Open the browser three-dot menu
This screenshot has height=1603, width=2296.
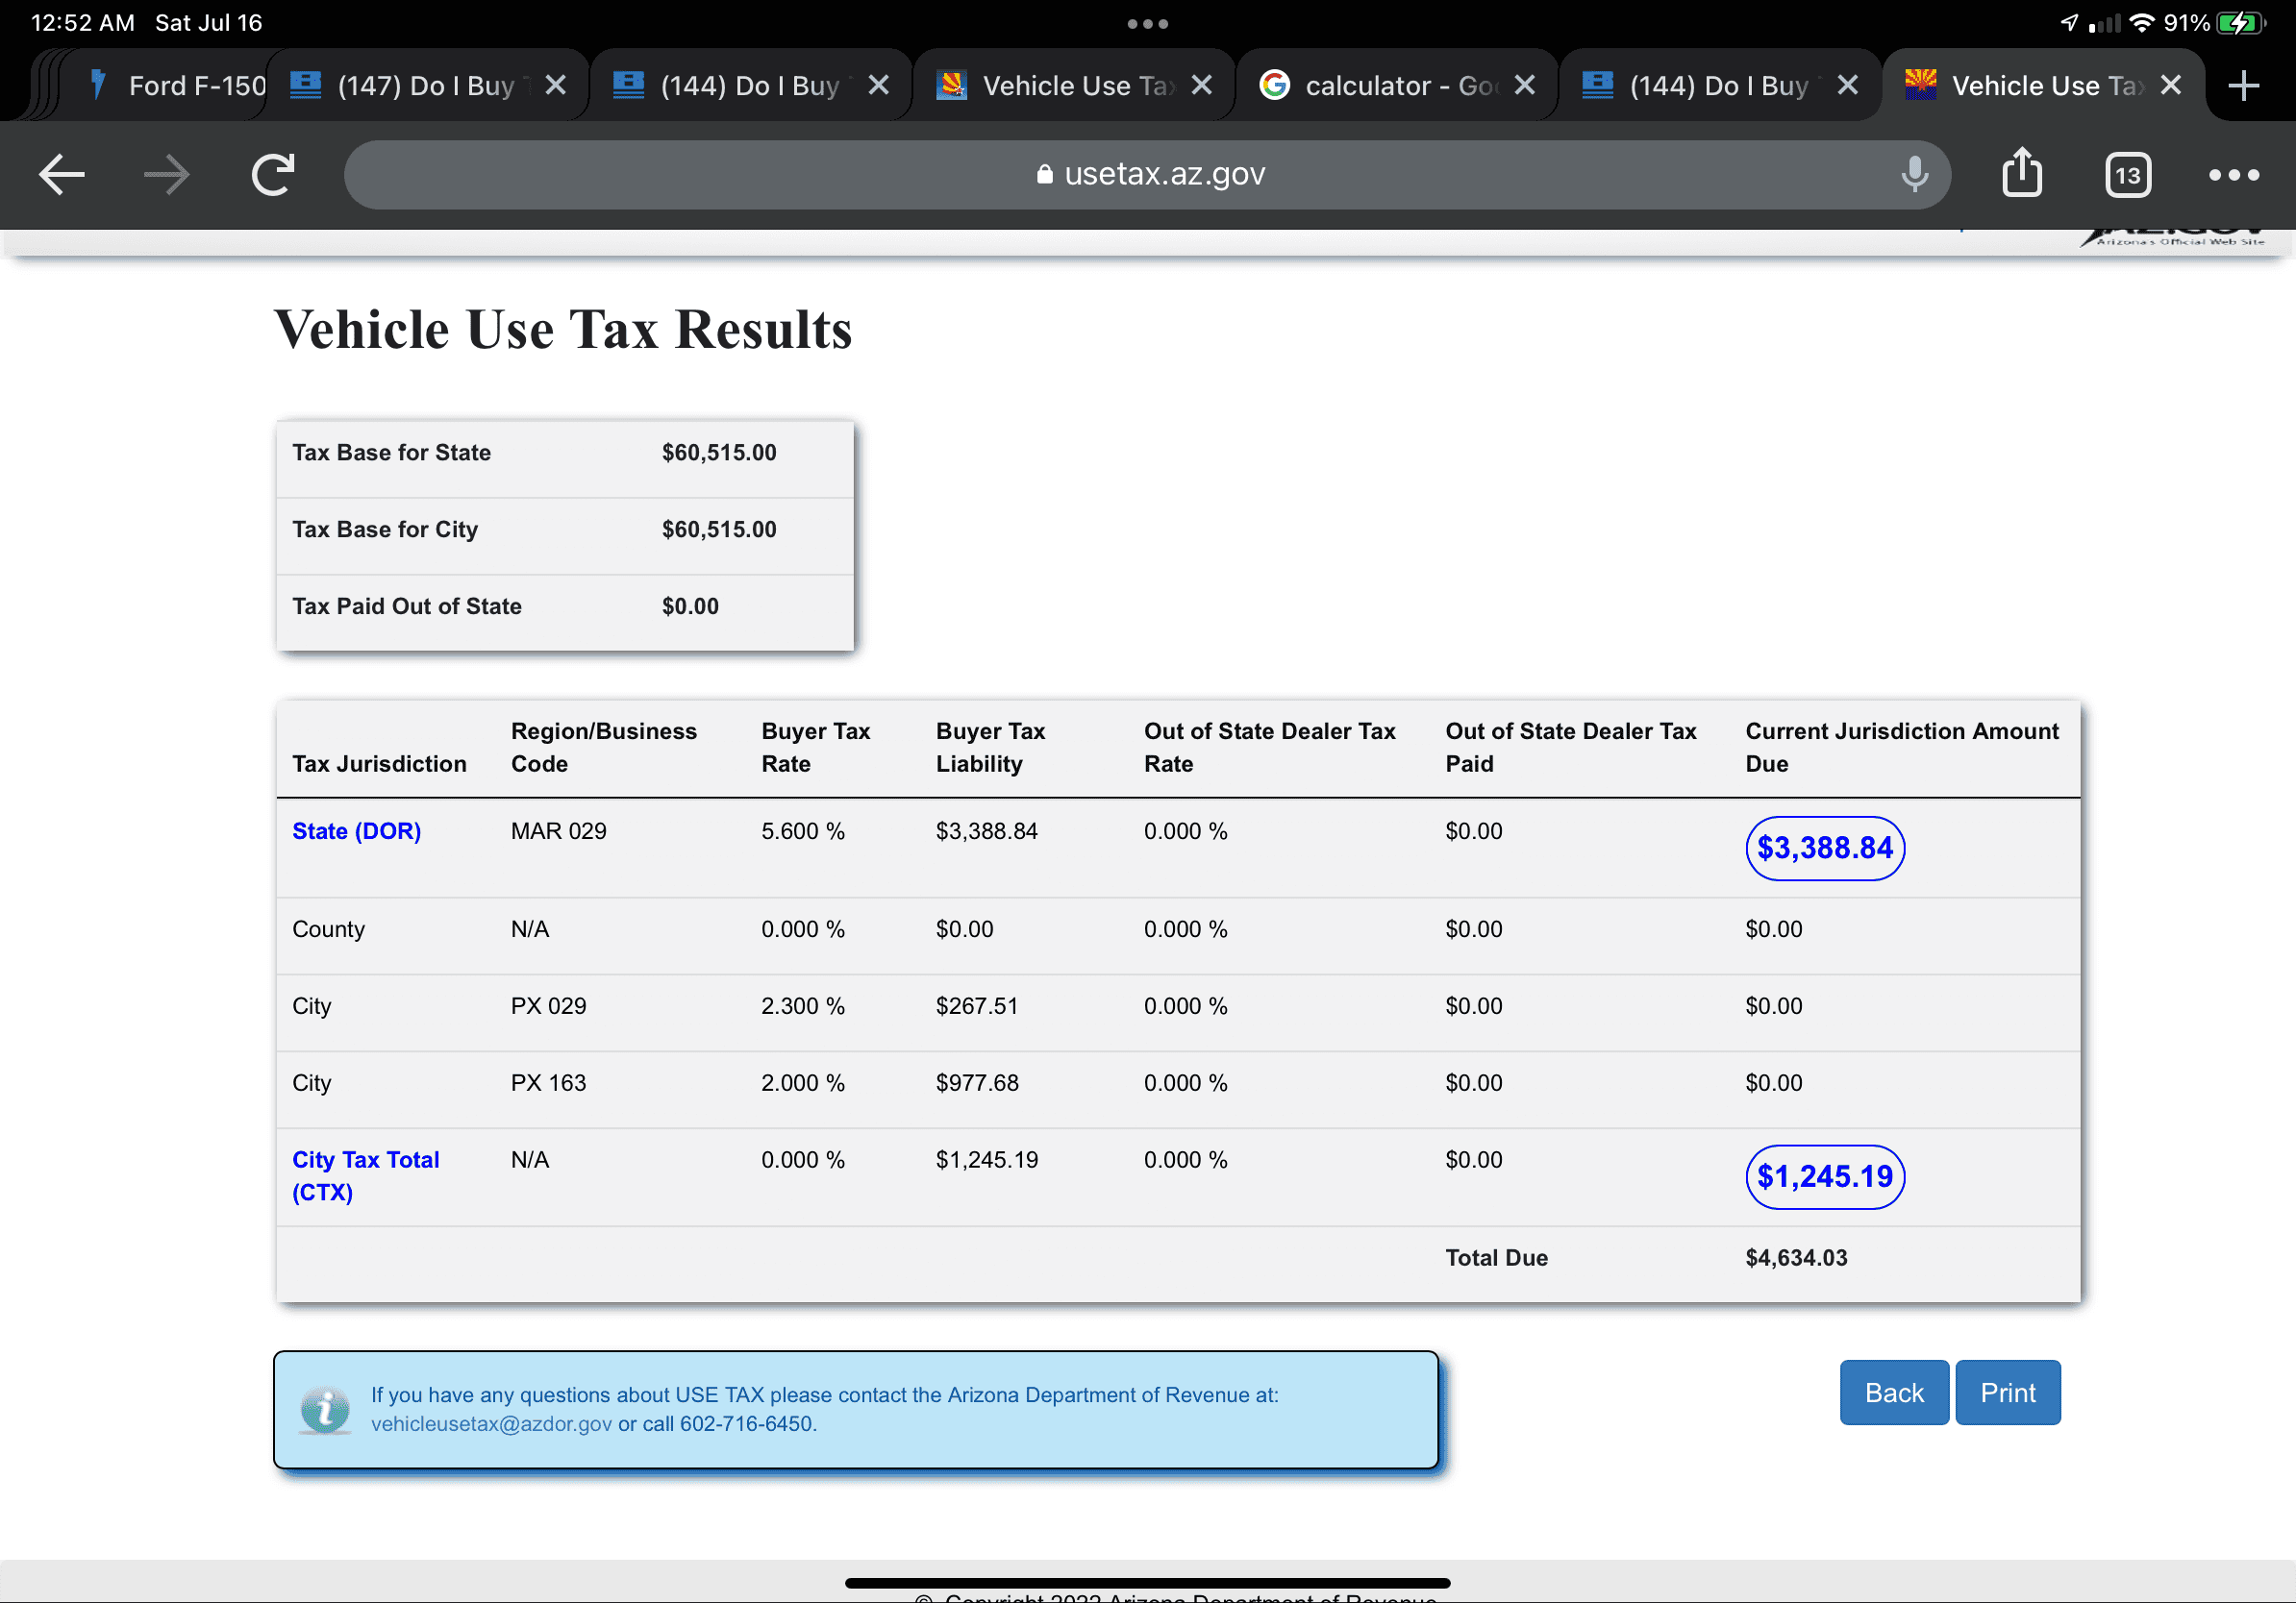click(2233, 175)
